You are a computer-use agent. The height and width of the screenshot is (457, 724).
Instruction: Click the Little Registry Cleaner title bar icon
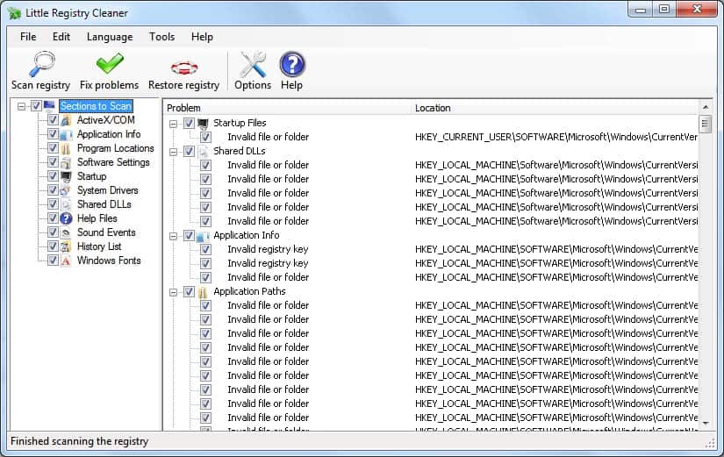(x=12, y=12)
